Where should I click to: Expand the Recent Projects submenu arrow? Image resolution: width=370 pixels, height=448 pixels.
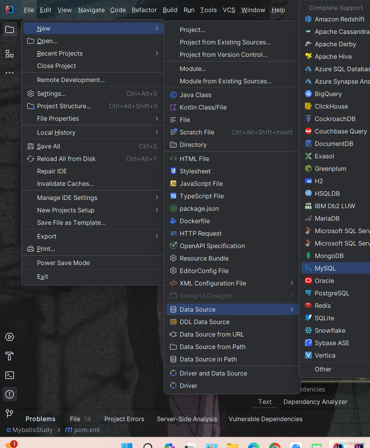pos(157,53)
